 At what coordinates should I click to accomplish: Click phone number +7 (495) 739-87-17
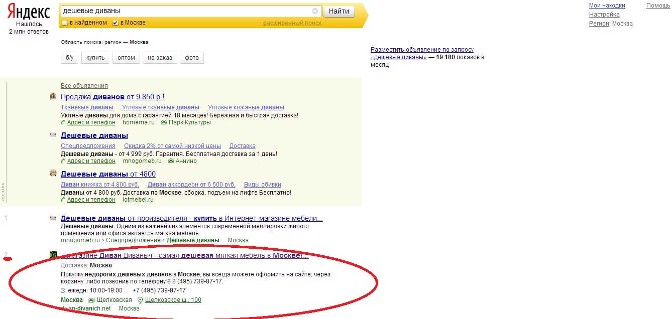[159, 290]
